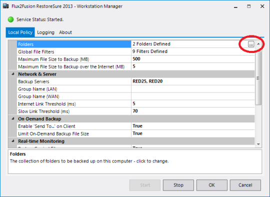Select Limit On-Demand Backup File Size label
Screen dimensions: 270x197
coord(53,134)
